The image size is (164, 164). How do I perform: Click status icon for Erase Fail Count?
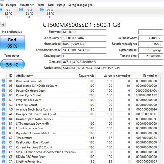[x=3, y=105]
